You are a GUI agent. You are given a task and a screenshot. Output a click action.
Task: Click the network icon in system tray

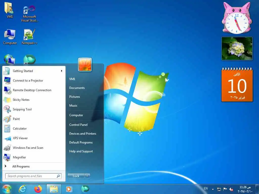click(219, 189)
